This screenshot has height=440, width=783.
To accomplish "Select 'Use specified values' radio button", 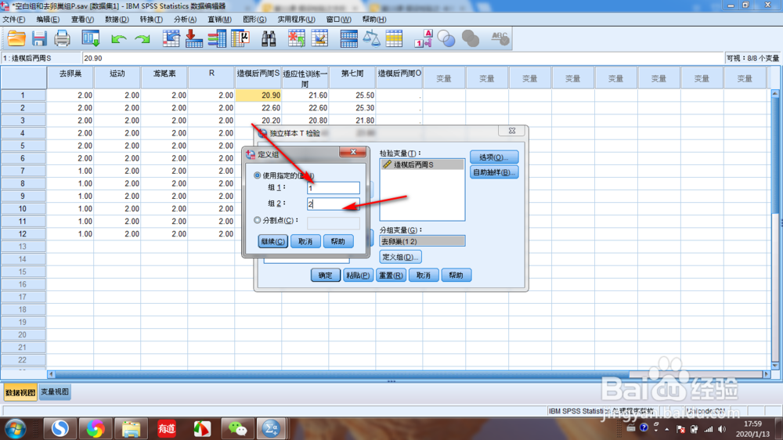I will [257, 175].
